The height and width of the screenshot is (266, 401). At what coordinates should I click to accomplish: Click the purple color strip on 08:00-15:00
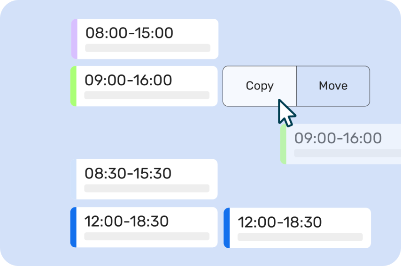[74, 39]
